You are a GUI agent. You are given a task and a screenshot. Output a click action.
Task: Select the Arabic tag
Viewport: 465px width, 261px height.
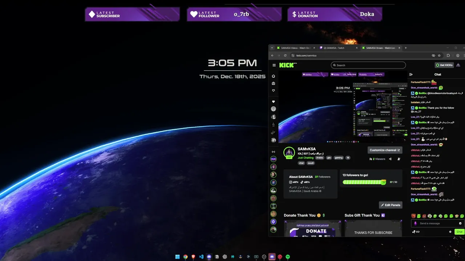click(x=320, y=158)
